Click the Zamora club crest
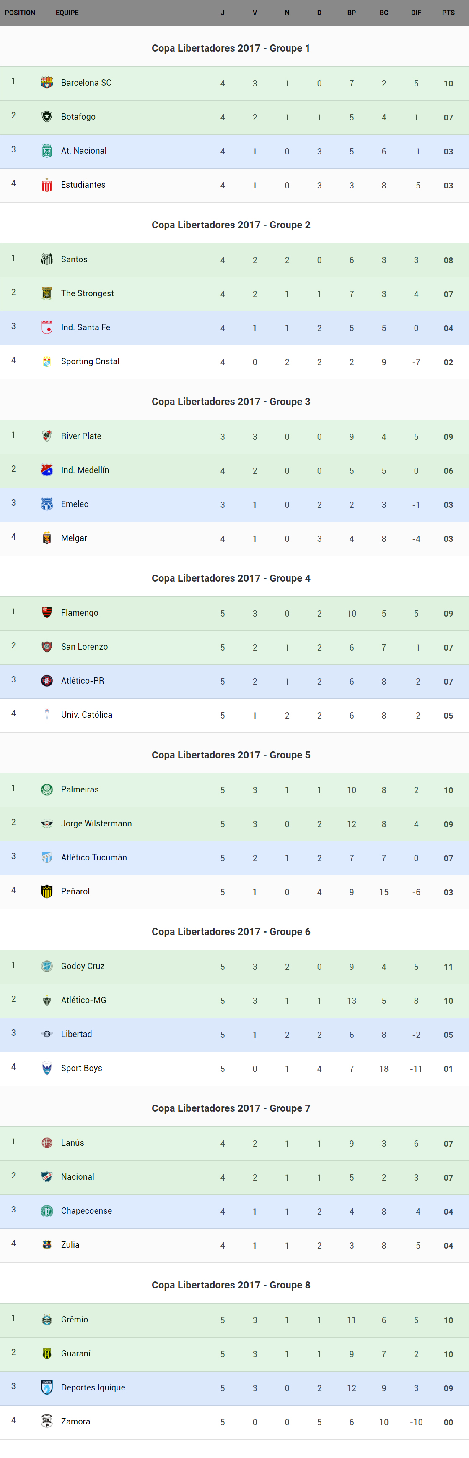 [x=47, y=1421]
